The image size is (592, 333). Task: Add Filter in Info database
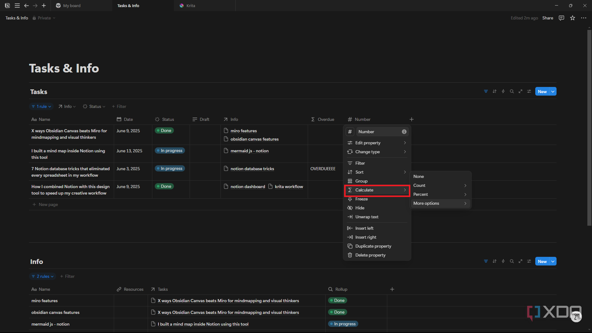pyautogui.click(x=67, y=276)
